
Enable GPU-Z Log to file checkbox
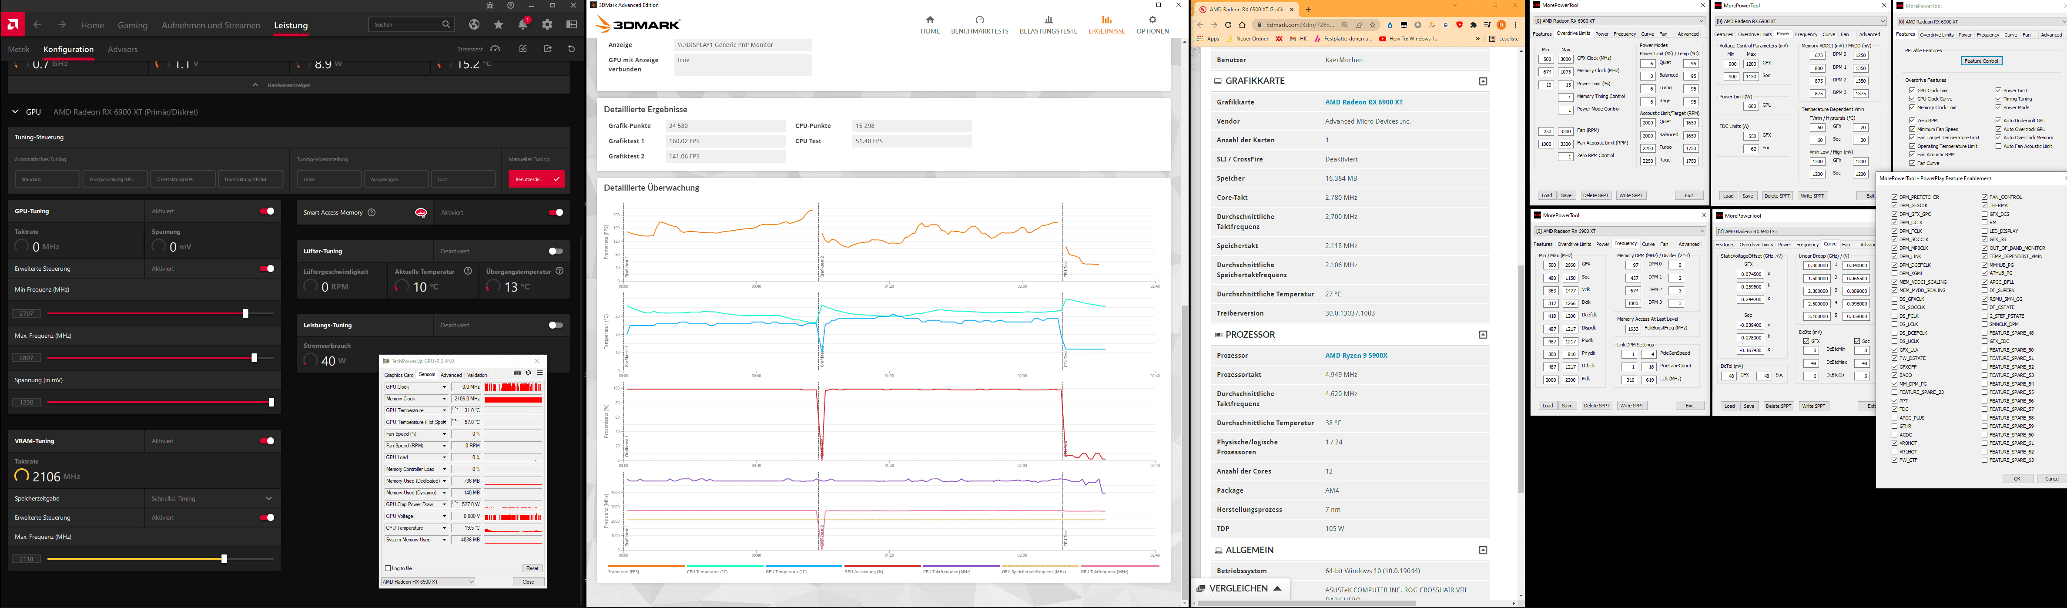[389, 568]
